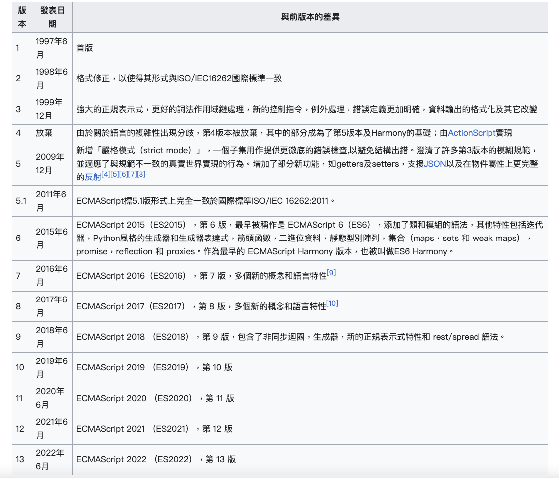Open citation [10] for ES2017

333,303
